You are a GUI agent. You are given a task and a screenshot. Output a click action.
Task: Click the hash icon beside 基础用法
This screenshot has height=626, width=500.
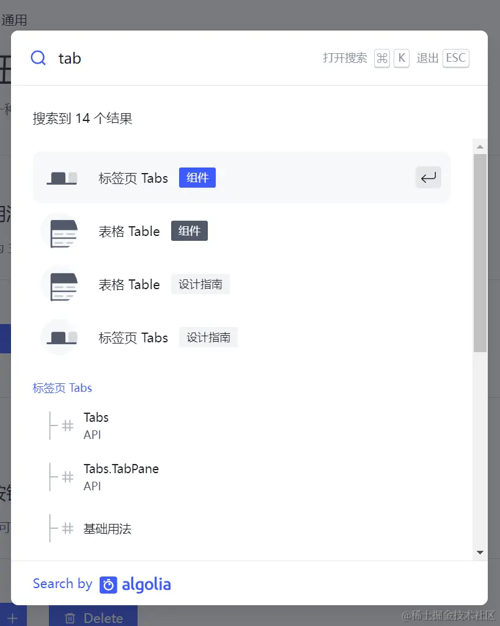tap(68, 529)
